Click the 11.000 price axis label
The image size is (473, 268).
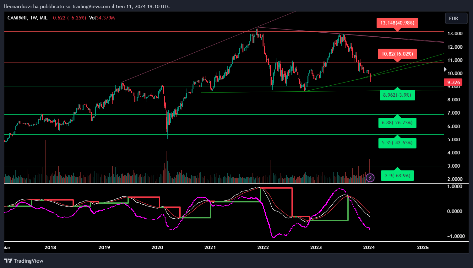point(455,60)
